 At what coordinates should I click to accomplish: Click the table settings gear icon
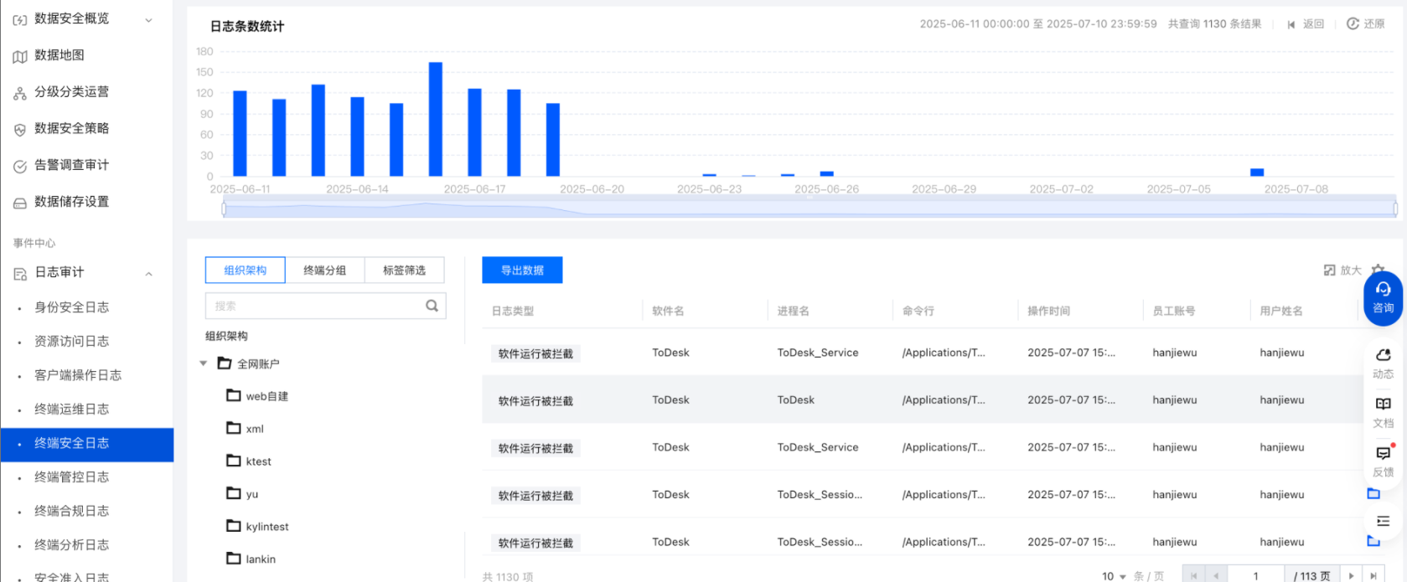[x=1378, y=269]
